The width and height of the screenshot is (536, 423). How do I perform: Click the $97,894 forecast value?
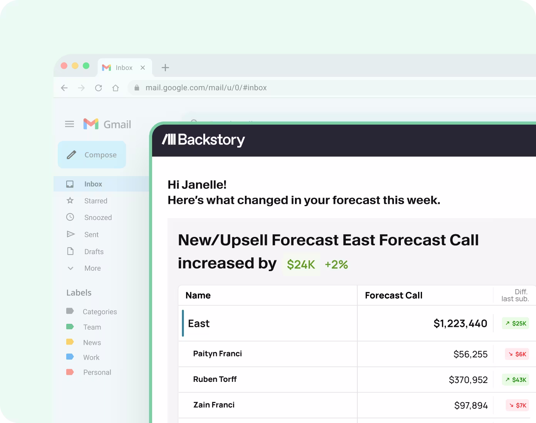click(x=471, y=406)
